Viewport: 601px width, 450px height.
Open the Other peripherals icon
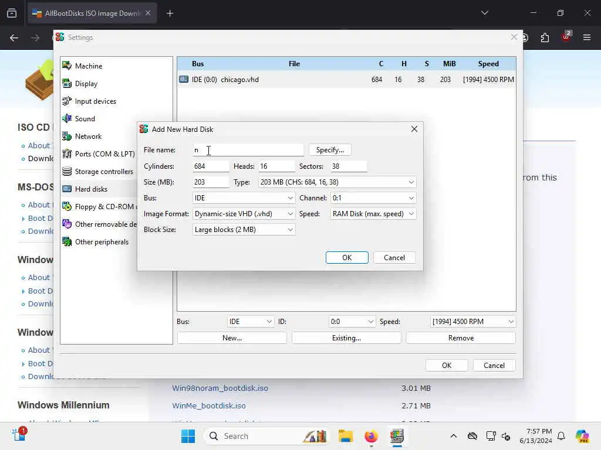coord(67,242)
